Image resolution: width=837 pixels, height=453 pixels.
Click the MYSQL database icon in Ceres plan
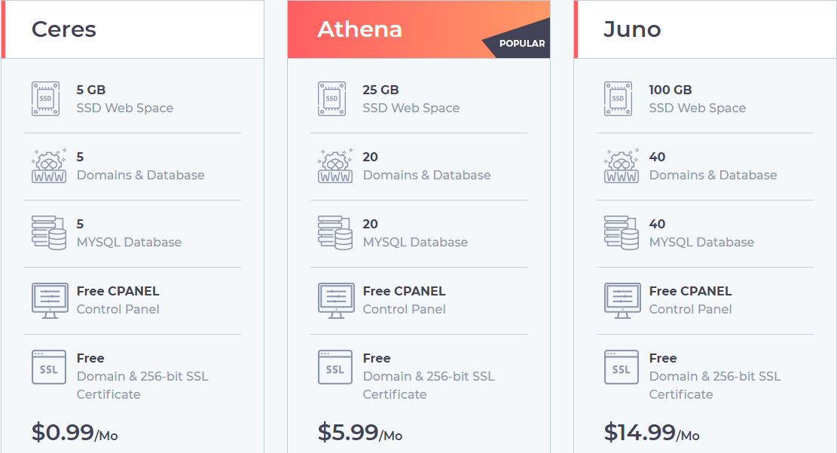pos(49,233)
